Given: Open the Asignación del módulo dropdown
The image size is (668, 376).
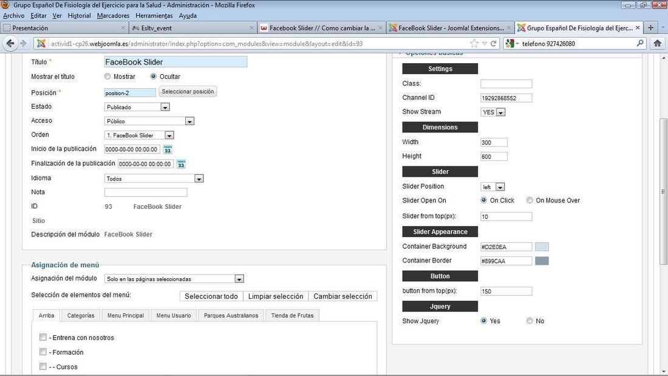Looking at the screenshot, I should tap(174, 279).
